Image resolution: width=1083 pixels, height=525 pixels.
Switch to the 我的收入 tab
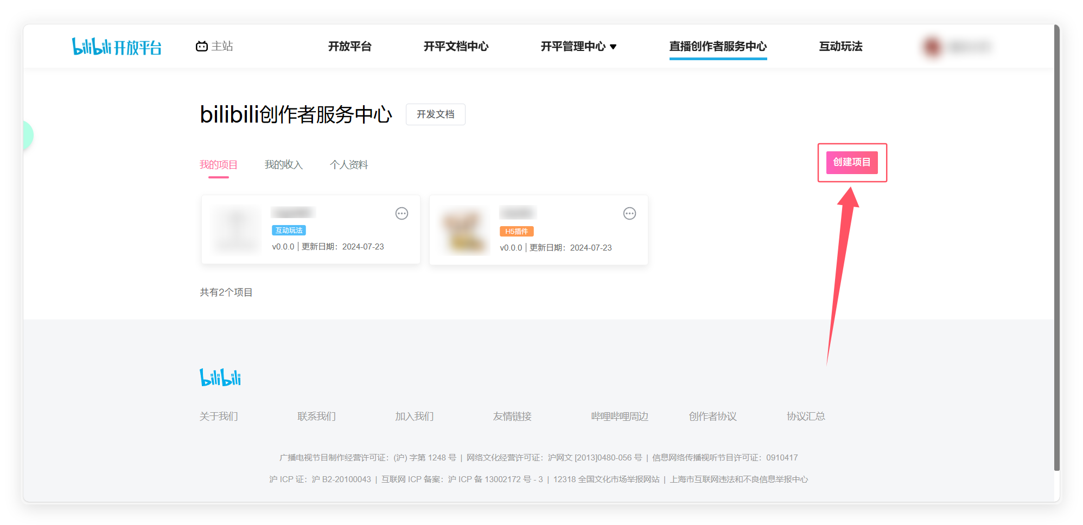click(283, 164)
